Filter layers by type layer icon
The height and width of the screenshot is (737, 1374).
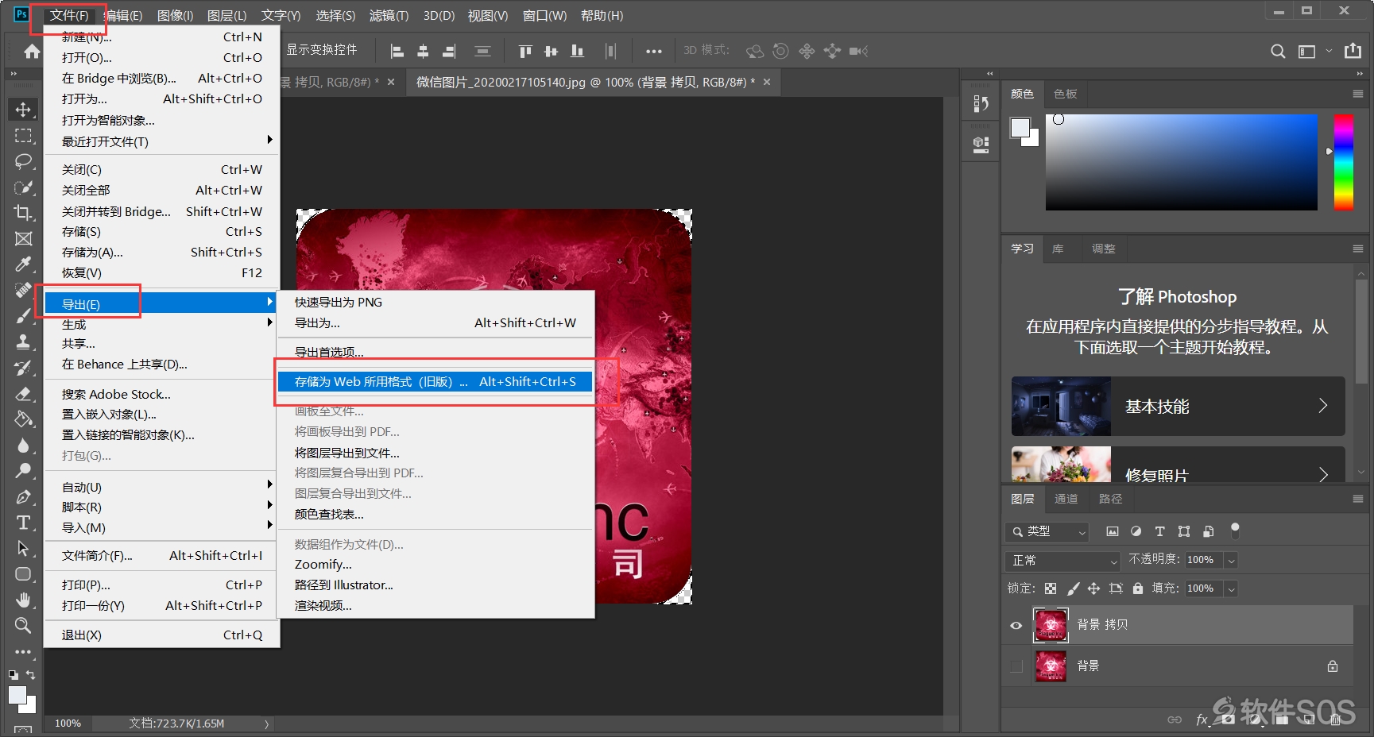tap(1159, 531)
